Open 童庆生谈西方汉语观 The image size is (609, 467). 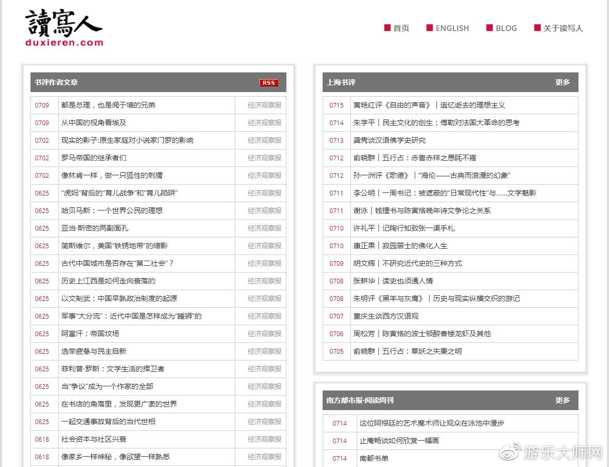pyautogui.click(x=386, y=317)
